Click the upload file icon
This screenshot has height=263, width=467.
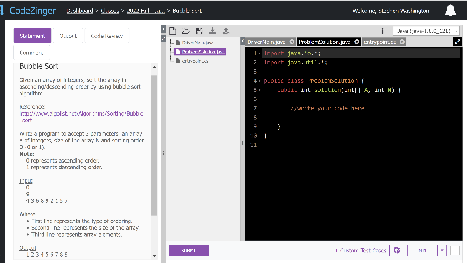click(226, 31)
